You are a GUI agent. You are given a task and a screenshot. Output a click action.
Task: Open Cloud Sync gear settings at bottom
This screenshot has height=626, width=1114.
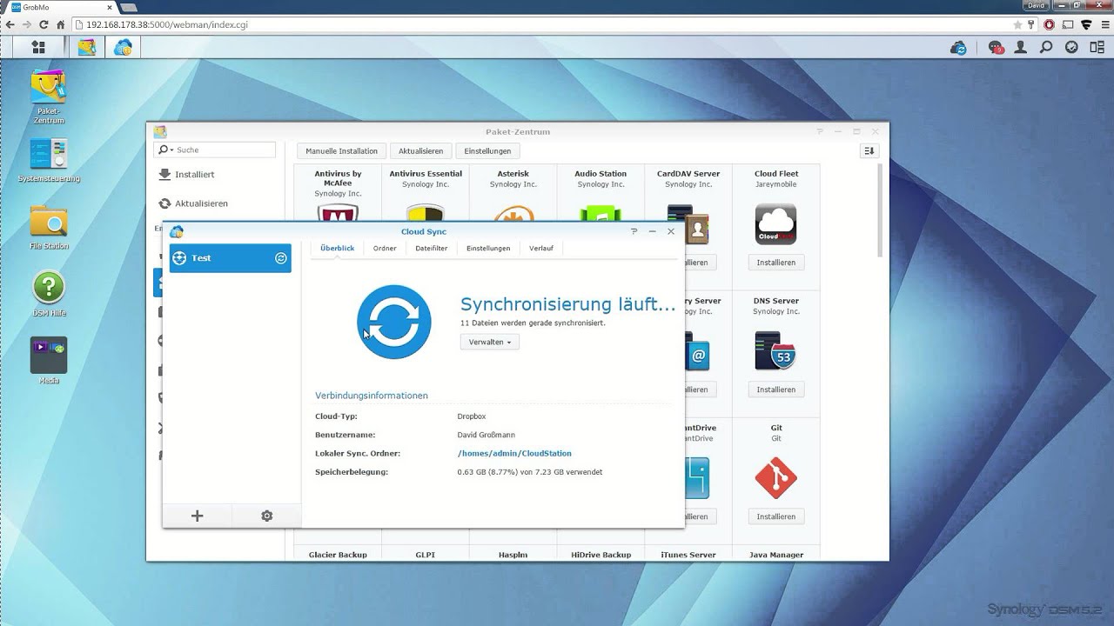pos(266,516)
